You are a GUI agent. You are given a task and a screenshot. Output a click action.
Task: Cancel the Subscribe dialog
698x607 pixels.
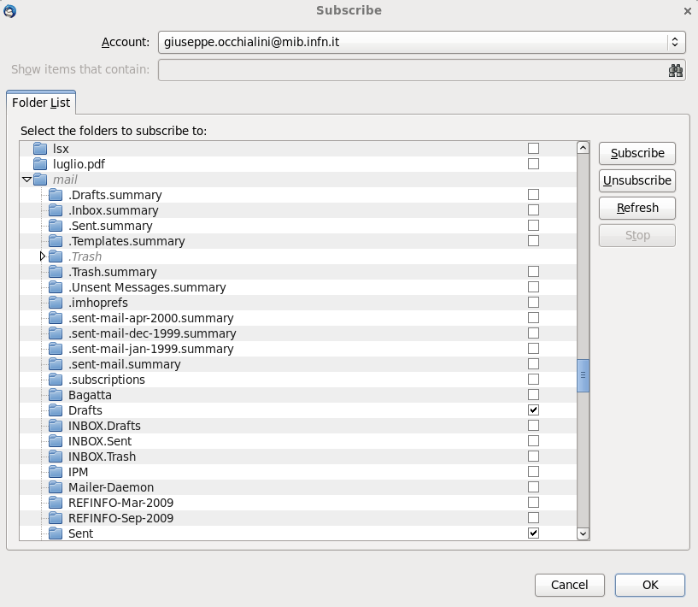pos(569,585)
